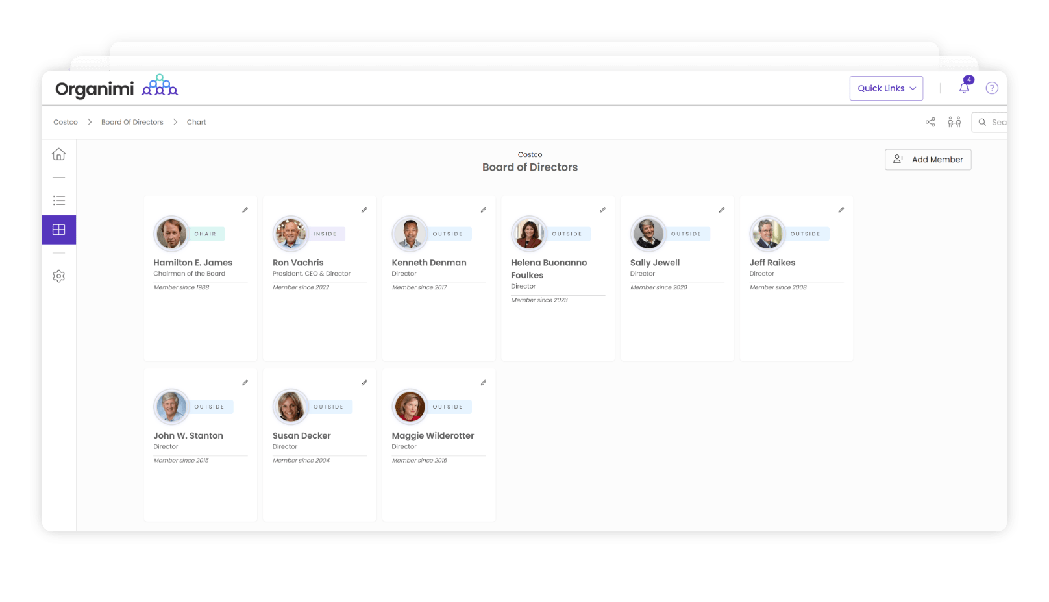Open settings gear in sidebar
The height and width of the screenshot is (602, 1049).
tap(58, 276)
